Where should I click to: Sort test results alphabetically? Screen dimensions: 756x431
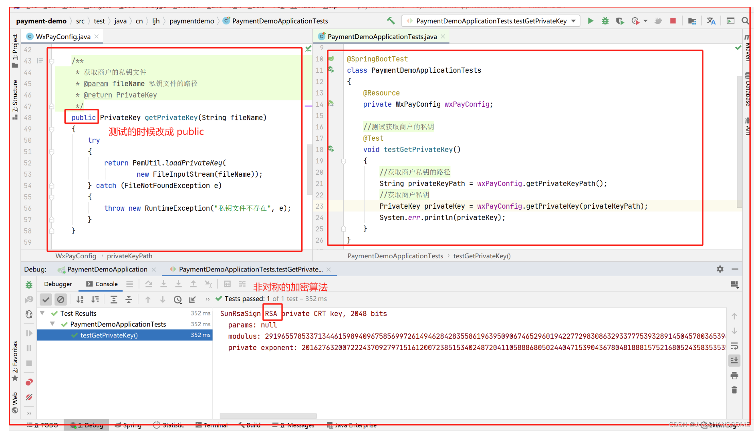[80, 299]
